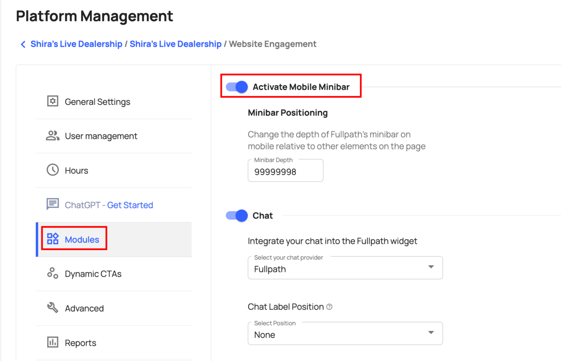Go to Dynamic CTAs section
This screenshot has width=561, height=361.
coord(93,274)
